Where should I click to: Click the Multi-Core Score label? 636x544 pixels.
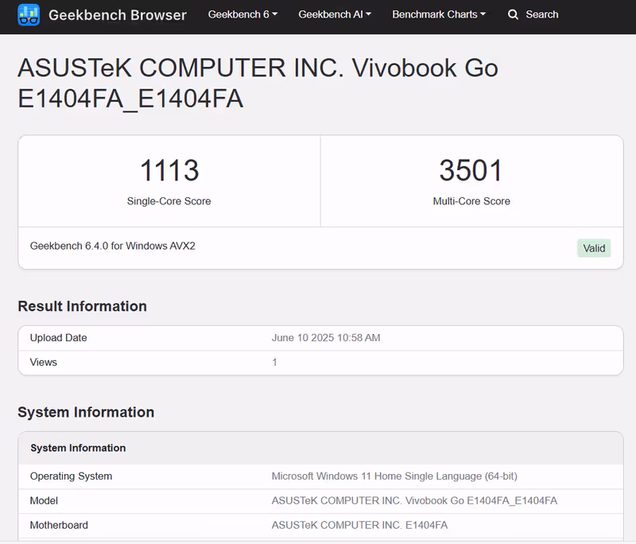(471, 201)
